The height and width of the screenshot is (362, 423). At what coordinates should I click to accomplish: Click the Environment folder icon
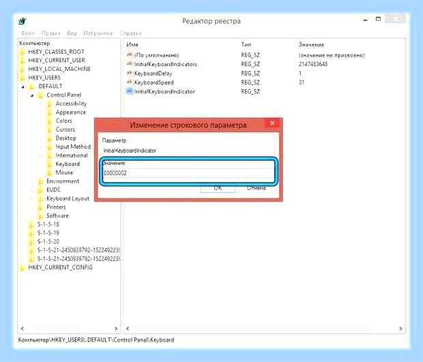[40, 181]
